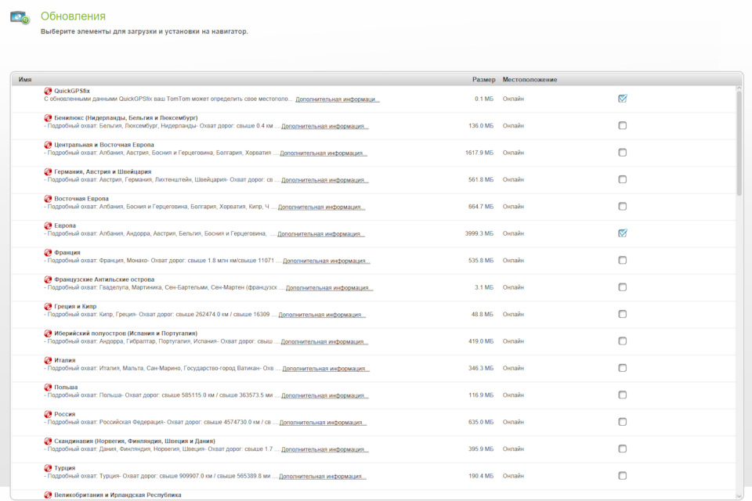Open Дополнительная информация for Центральная и Восточная Европа

[324, 153]
